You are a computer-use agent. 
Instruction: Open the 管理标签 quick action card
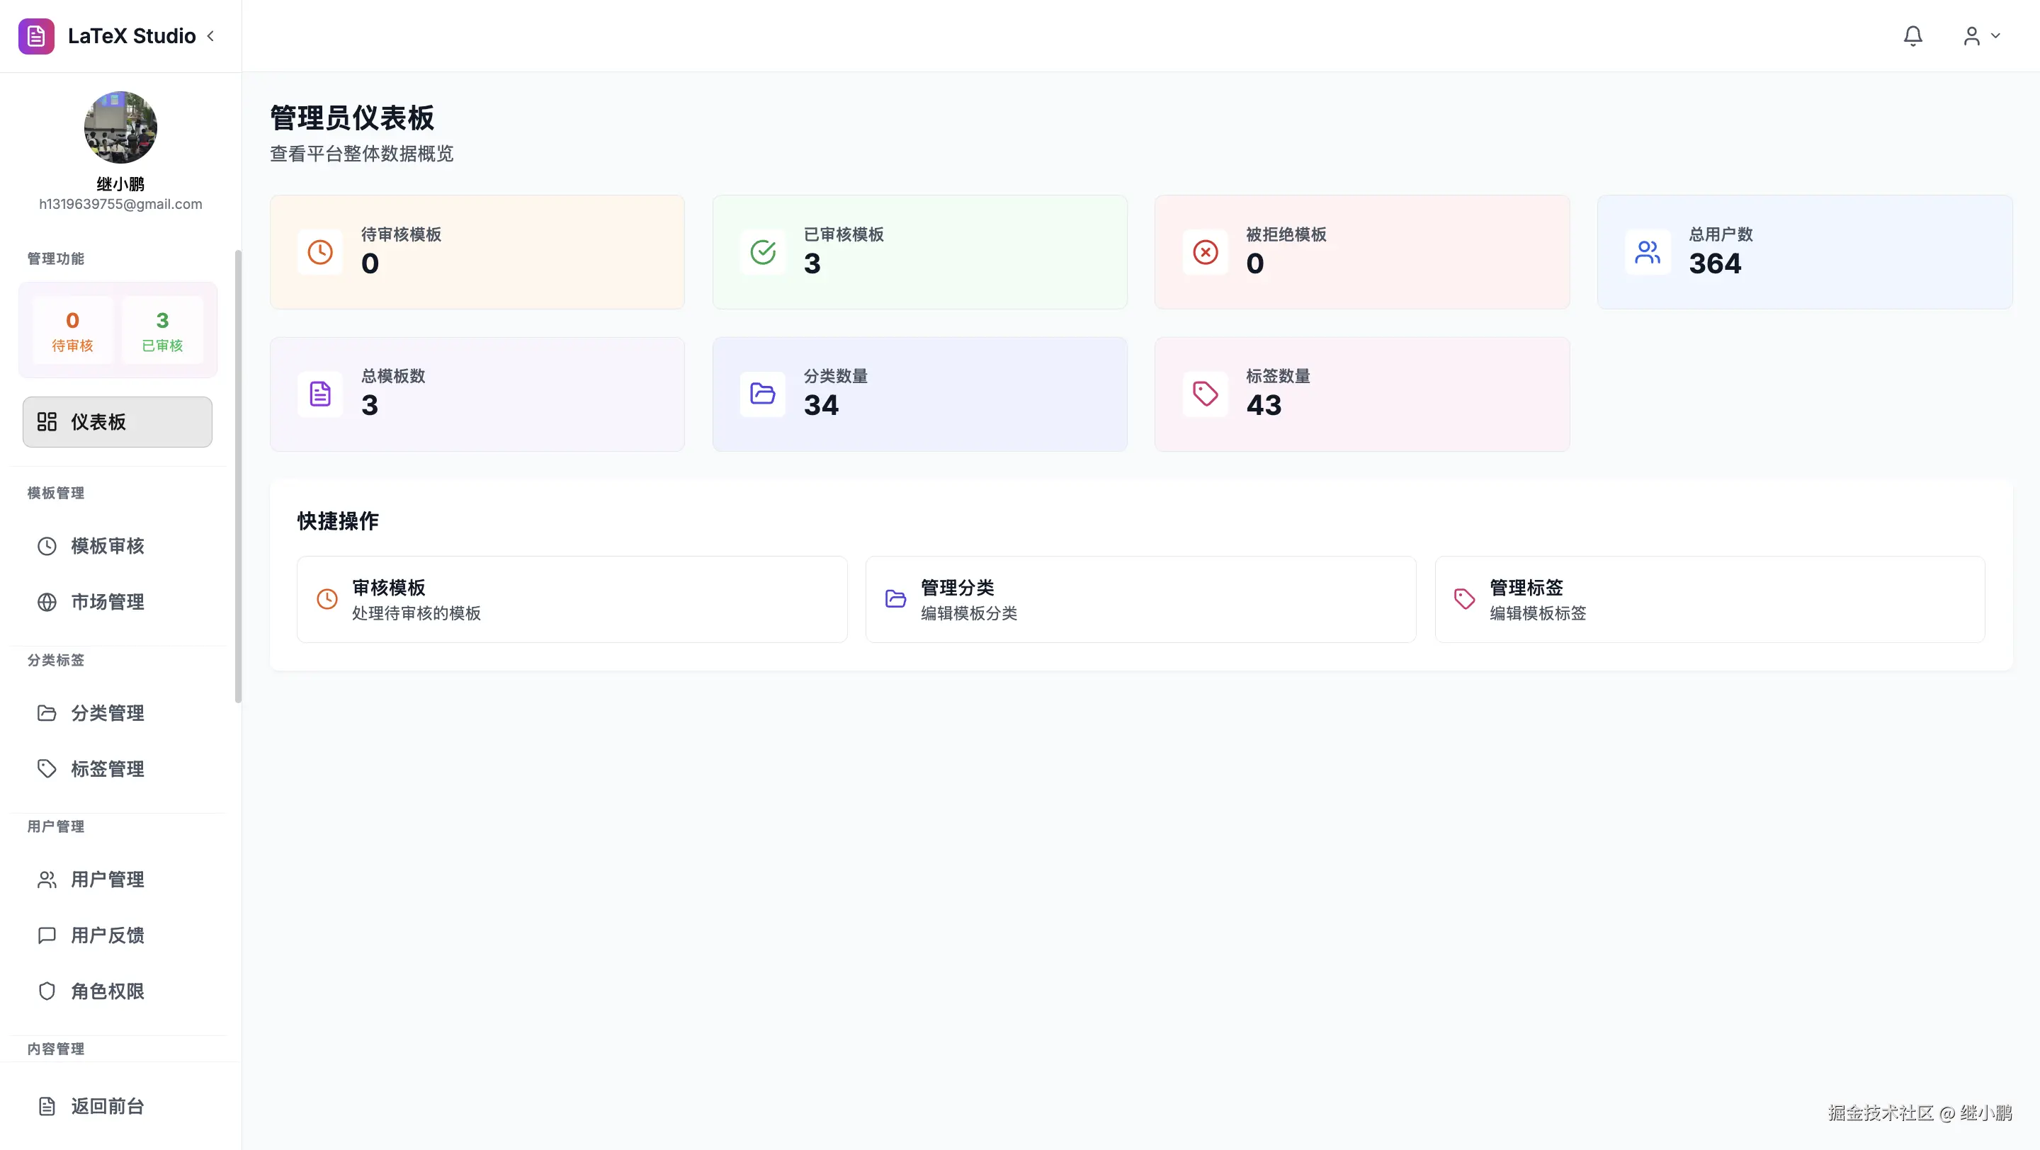point(1709,599)
